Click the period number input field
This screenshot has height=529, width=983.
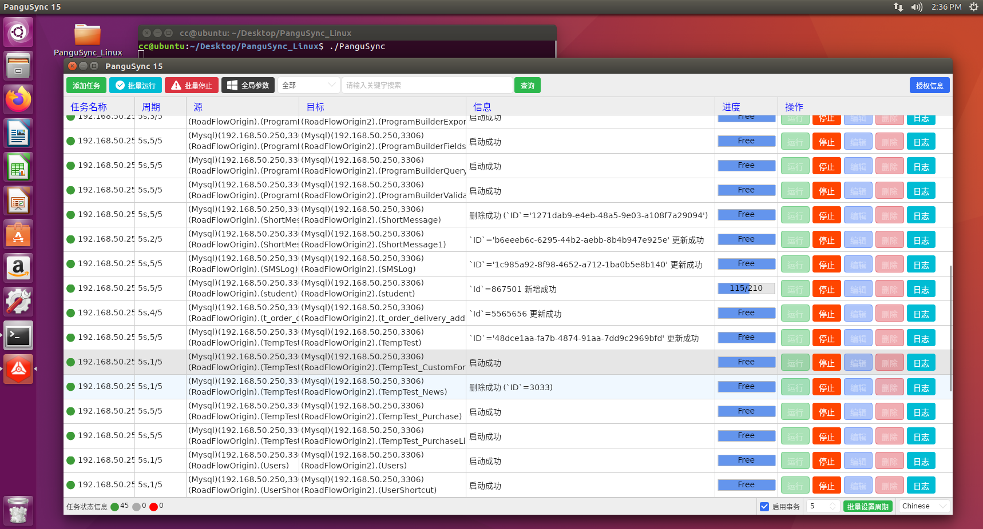[818, 506]
